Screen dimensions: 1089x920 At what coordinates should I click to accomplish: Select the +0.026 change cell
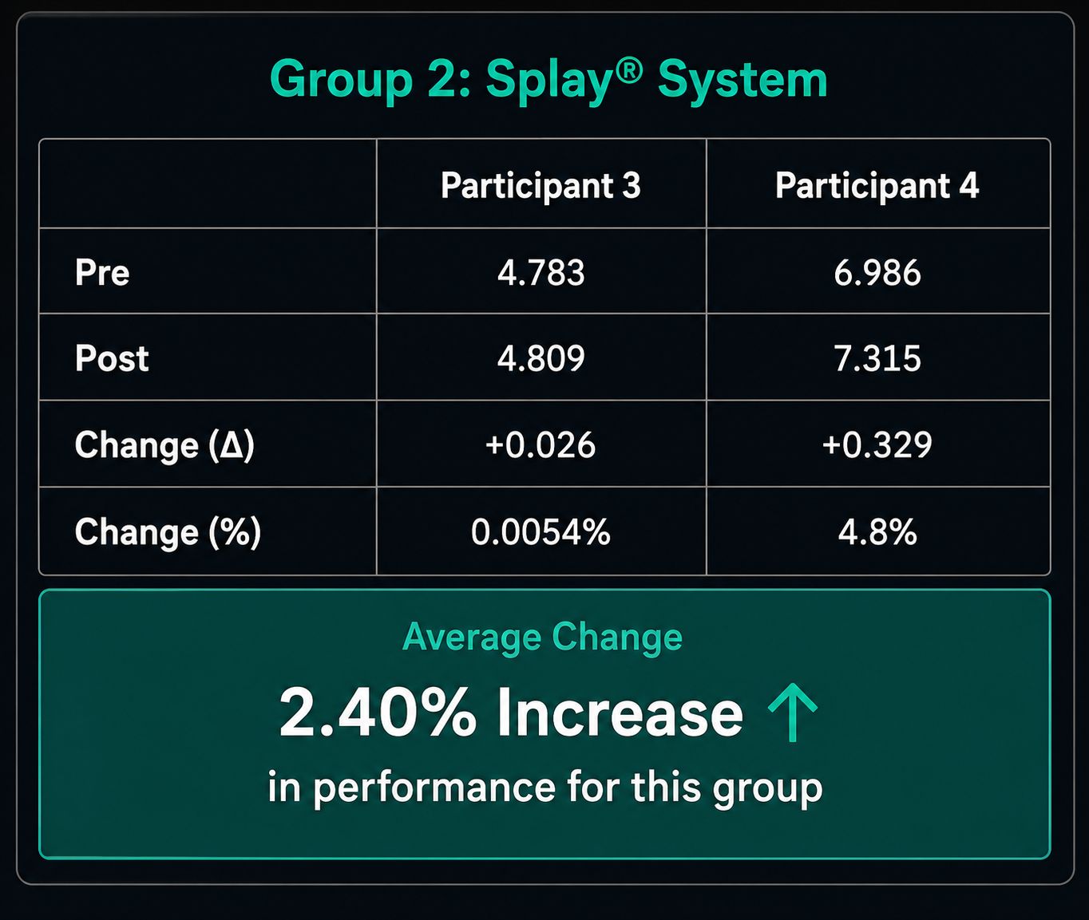coord(541,444)
